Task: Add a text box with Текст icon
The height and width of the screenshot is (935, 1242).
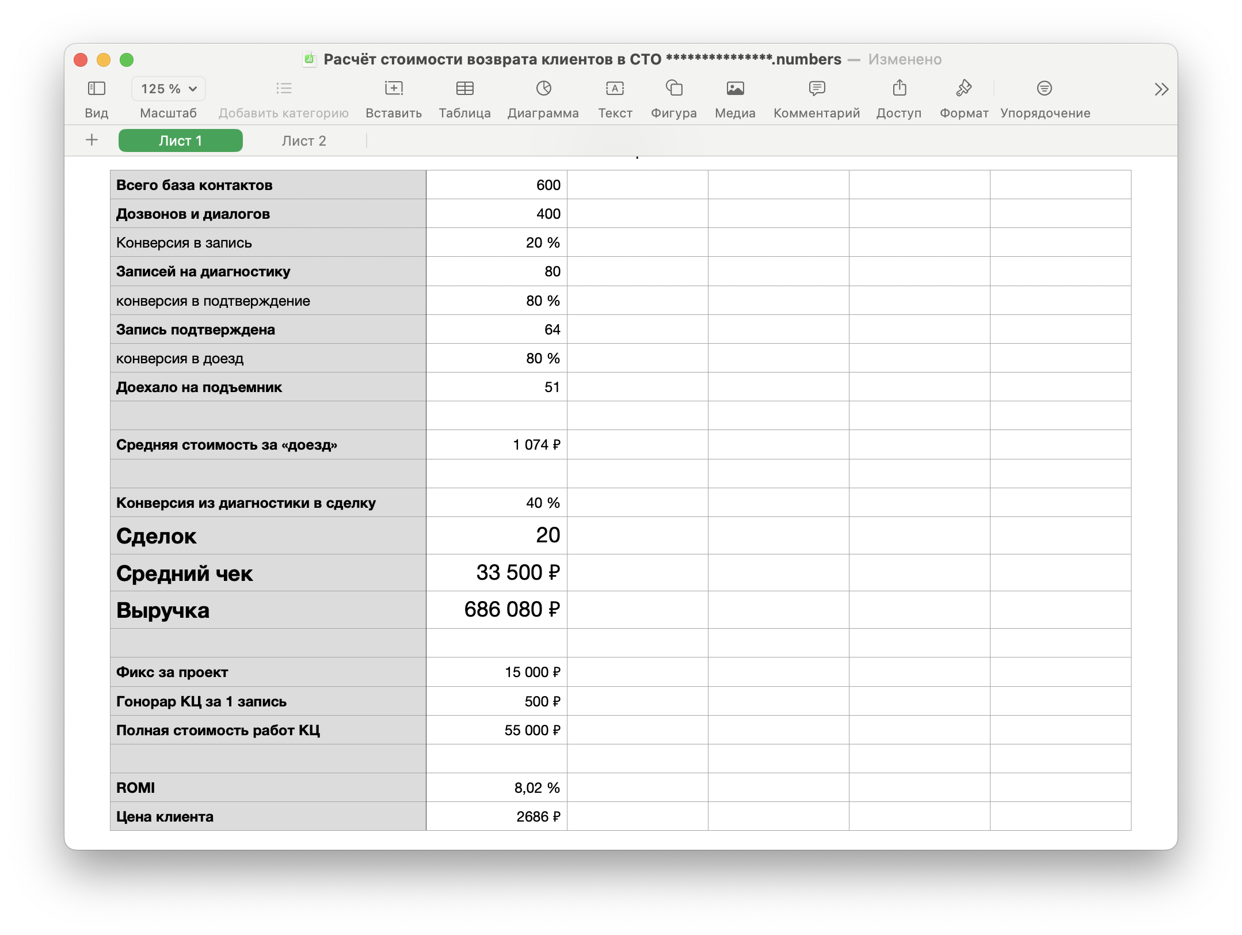Action: pyautogui.click(x=615, y=88)
